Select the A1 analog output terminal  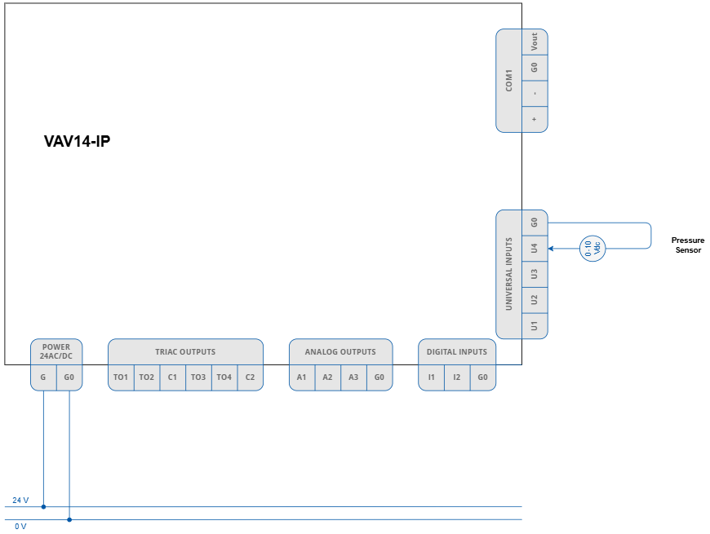pyautogui.click(x=302, y=377)
